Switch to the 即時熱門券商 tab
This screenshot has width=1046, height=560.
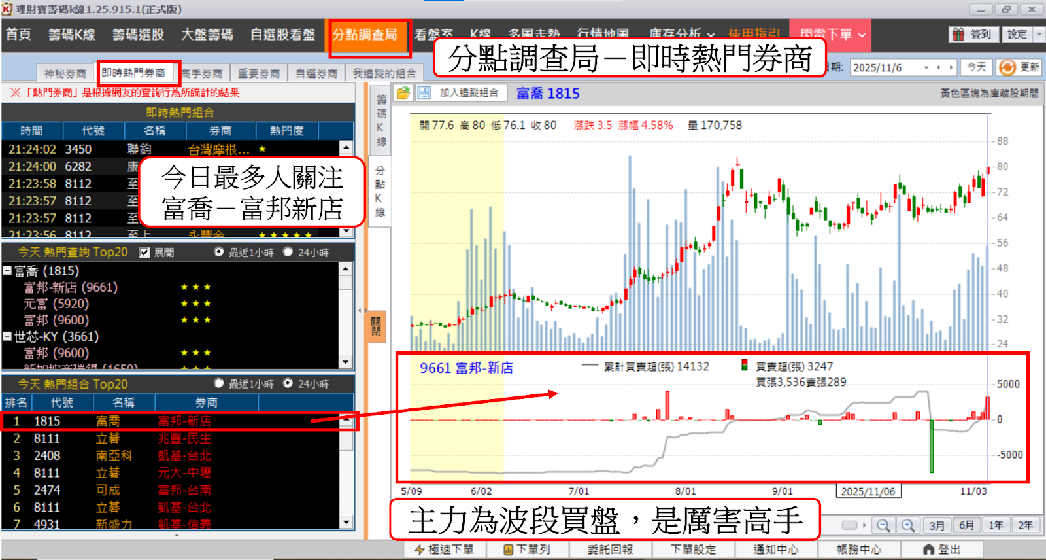133,73
